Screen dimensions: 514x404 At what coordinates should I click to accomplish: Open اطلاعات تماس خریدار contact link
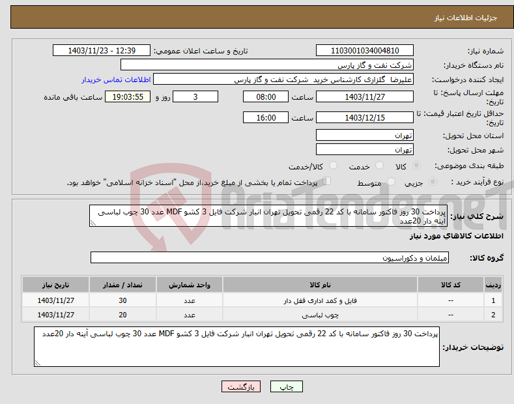coord(116,79)
